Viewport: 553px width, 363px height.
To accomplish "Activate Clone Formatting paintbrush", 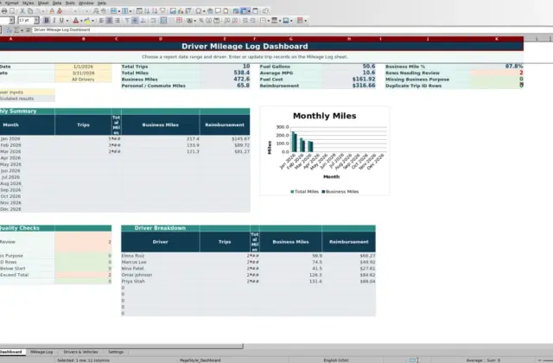I will (x=52, y=11).
